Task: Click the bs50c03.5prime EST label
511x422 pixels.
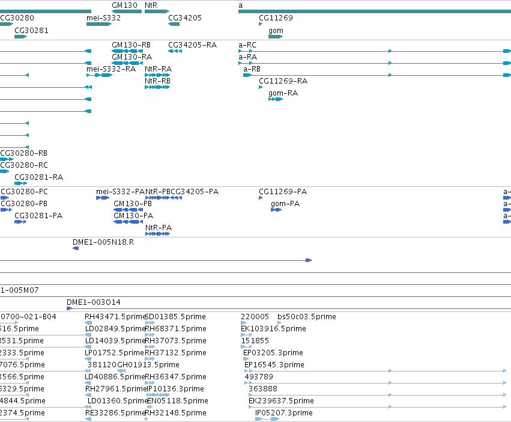Action: click(x=307, y=317)
